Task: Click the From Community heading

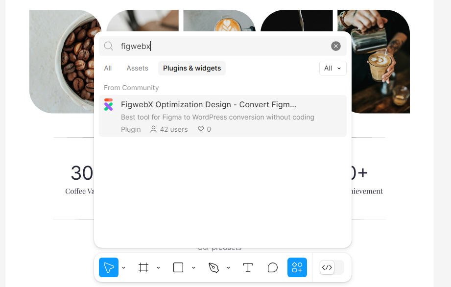Action: click(x=131, y=88)
